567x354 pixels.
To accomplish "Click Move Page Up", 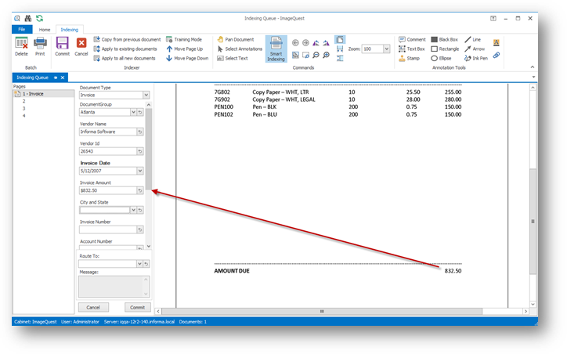I will (185, 49).
